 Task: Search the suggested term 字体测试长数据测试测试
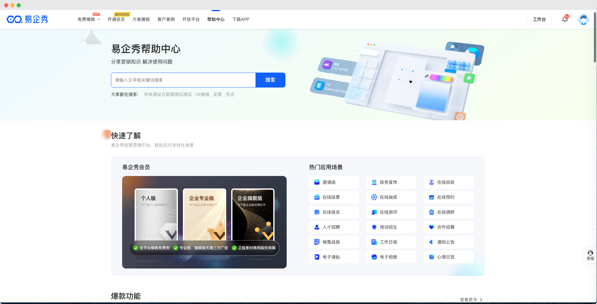click(x=168, y=94)
